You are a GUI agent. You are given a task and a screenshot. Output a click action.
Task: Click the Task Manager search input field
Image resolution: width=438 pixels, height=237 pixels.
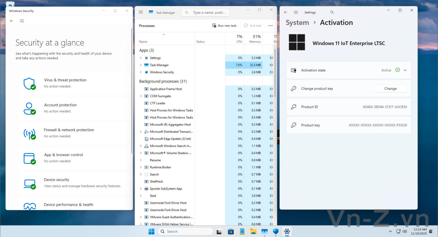click(209, 13)
